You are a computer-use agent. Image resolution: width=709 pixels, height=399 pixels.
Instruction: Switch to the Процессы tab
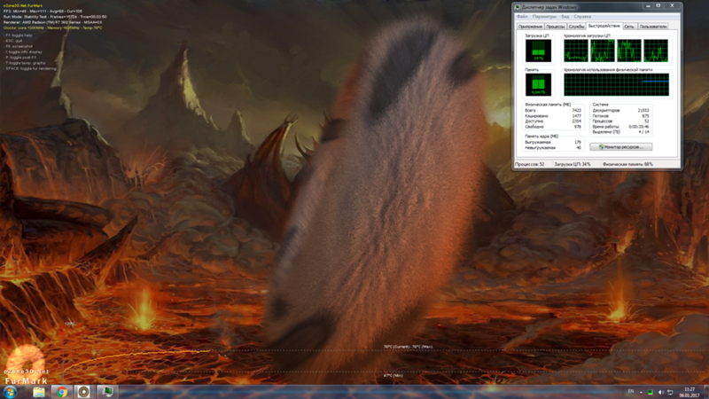pyautogui.click(x=556, y=27)
